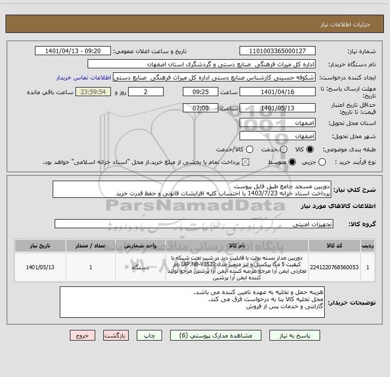The width and height of the screenshot is (390, 377).
Task: Click the validity time field 07:00
Action: (201, 108)
